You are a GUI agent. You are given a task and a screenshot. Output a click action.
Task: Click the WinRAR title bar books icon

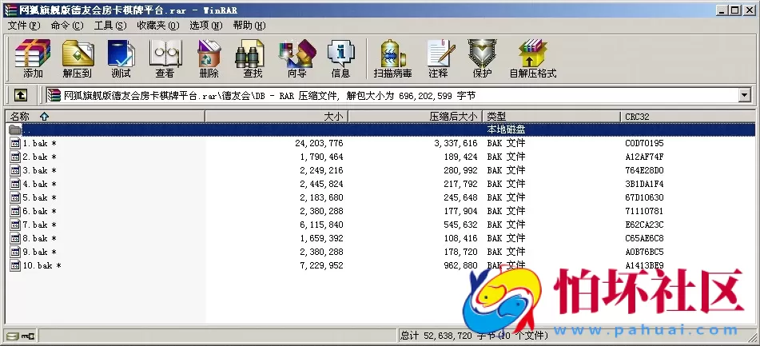(10, 10)
